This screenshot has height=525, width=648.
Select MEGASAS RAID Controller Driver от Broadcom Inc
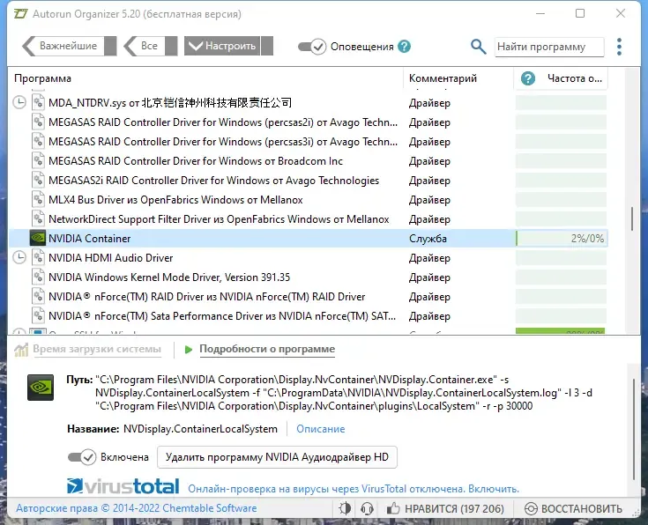tap(308, 160)
